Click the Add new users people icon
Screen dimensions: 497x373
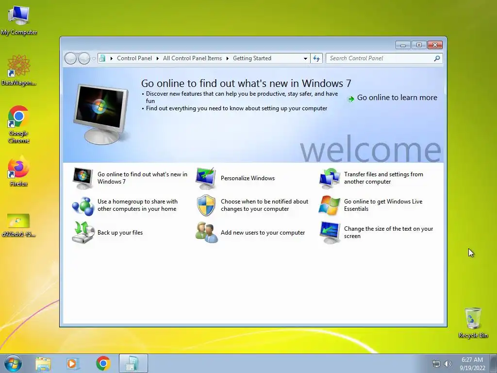point(206,233)
